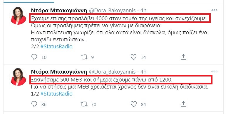Click @Dora_Bakoyannis handle on second tweet
This screenshot has height=114, width=226.
pyautogui.click(x=112, y=72)
